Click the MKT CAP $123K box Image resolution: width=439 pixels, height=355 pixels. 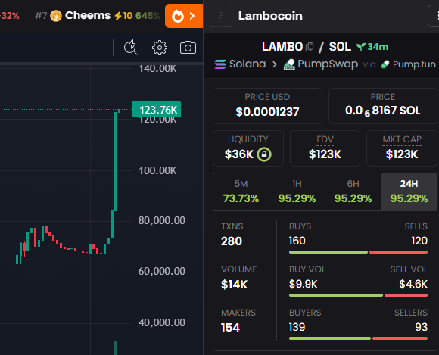point(402,148)
